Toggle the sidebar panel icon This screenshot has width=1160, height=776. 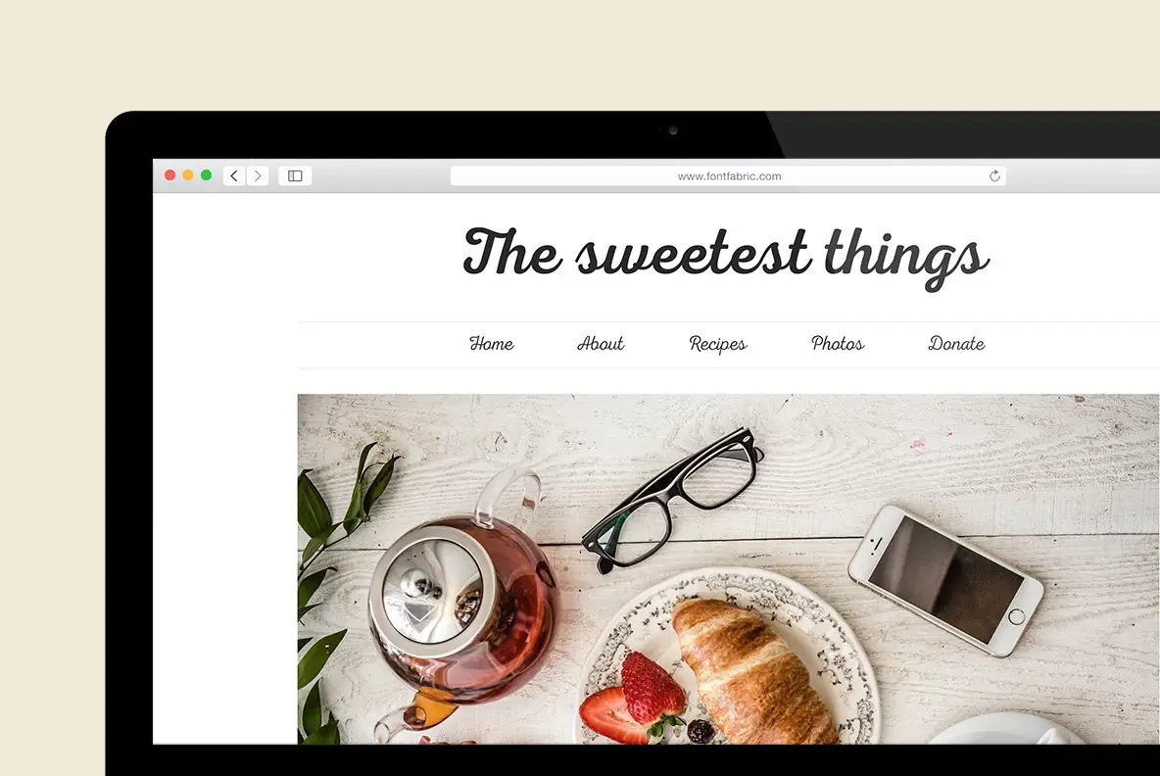pos(295,176)
